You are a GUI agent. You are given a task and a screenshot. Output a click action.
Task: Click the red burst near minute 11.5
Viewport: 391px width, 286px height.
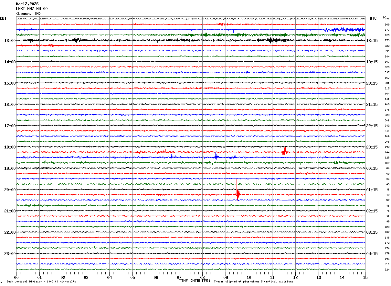pyautogui.click(x=284, y=151)
